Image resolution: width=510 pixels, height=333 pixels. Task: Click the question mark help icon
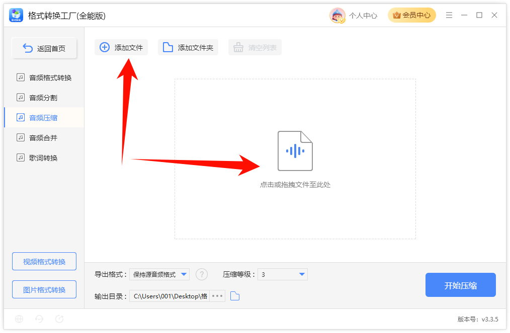click(202, 274)
